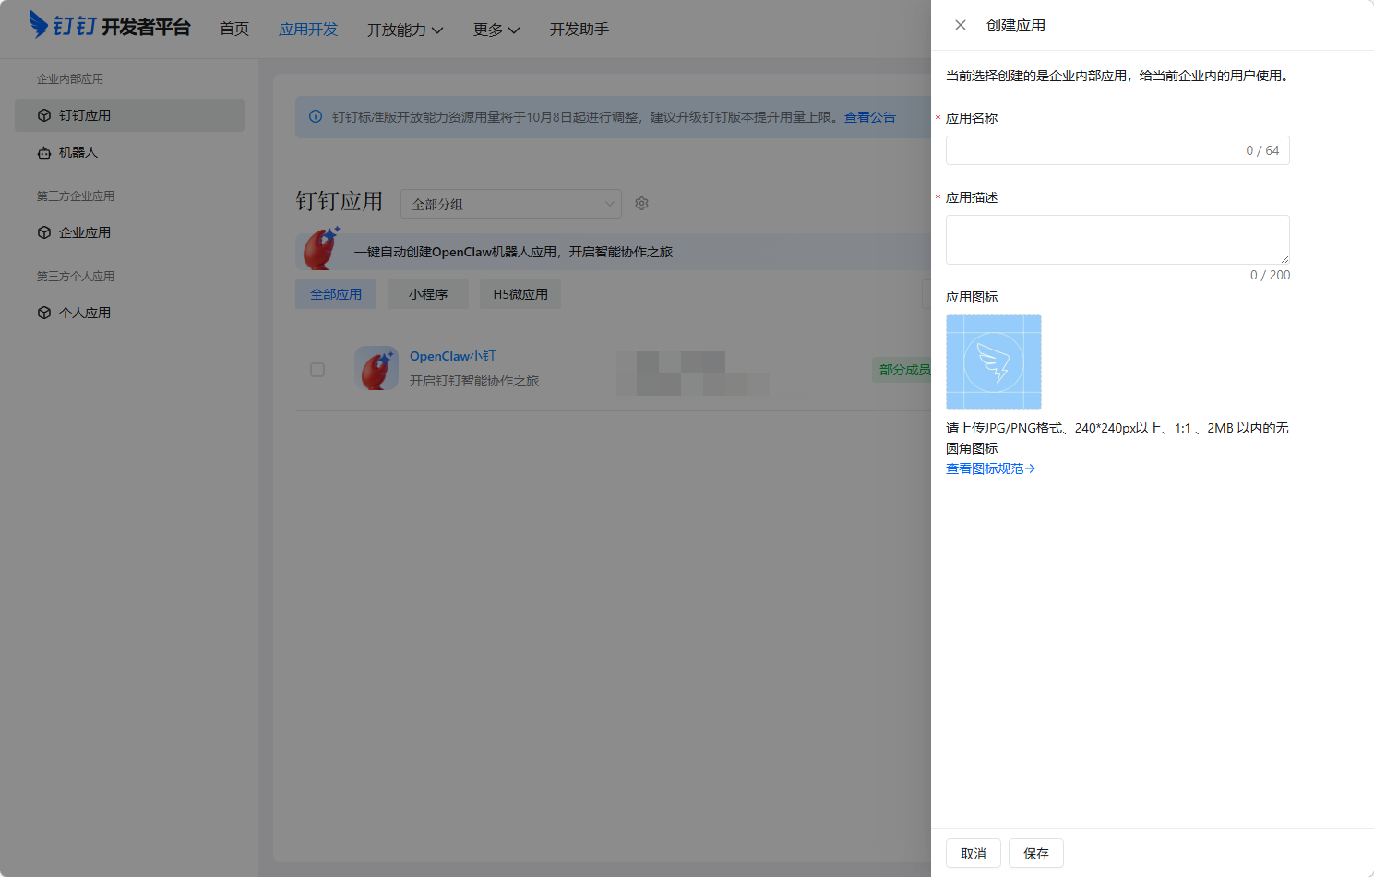Open the 查看图标规范 link
1374x877 pixels.
pos(990,468)
